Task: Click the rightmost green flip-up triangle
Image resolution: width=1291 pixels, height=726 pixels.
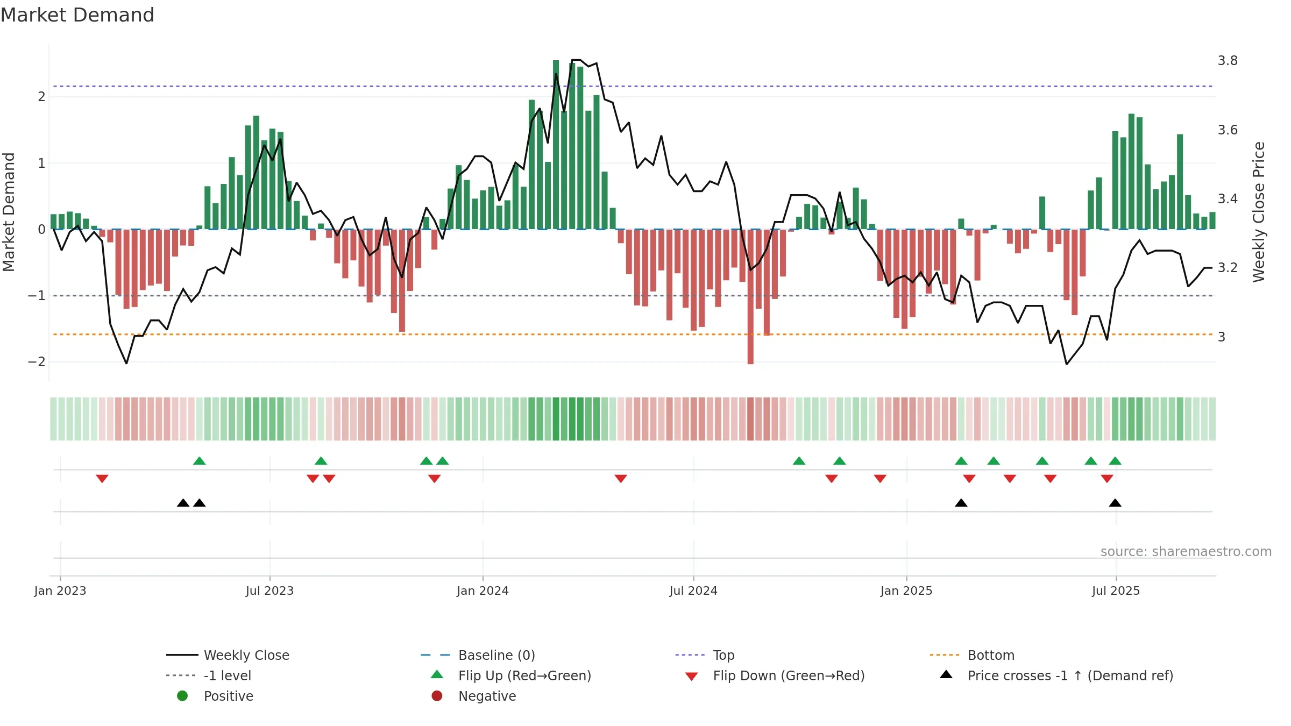Action: point(1115,461)
